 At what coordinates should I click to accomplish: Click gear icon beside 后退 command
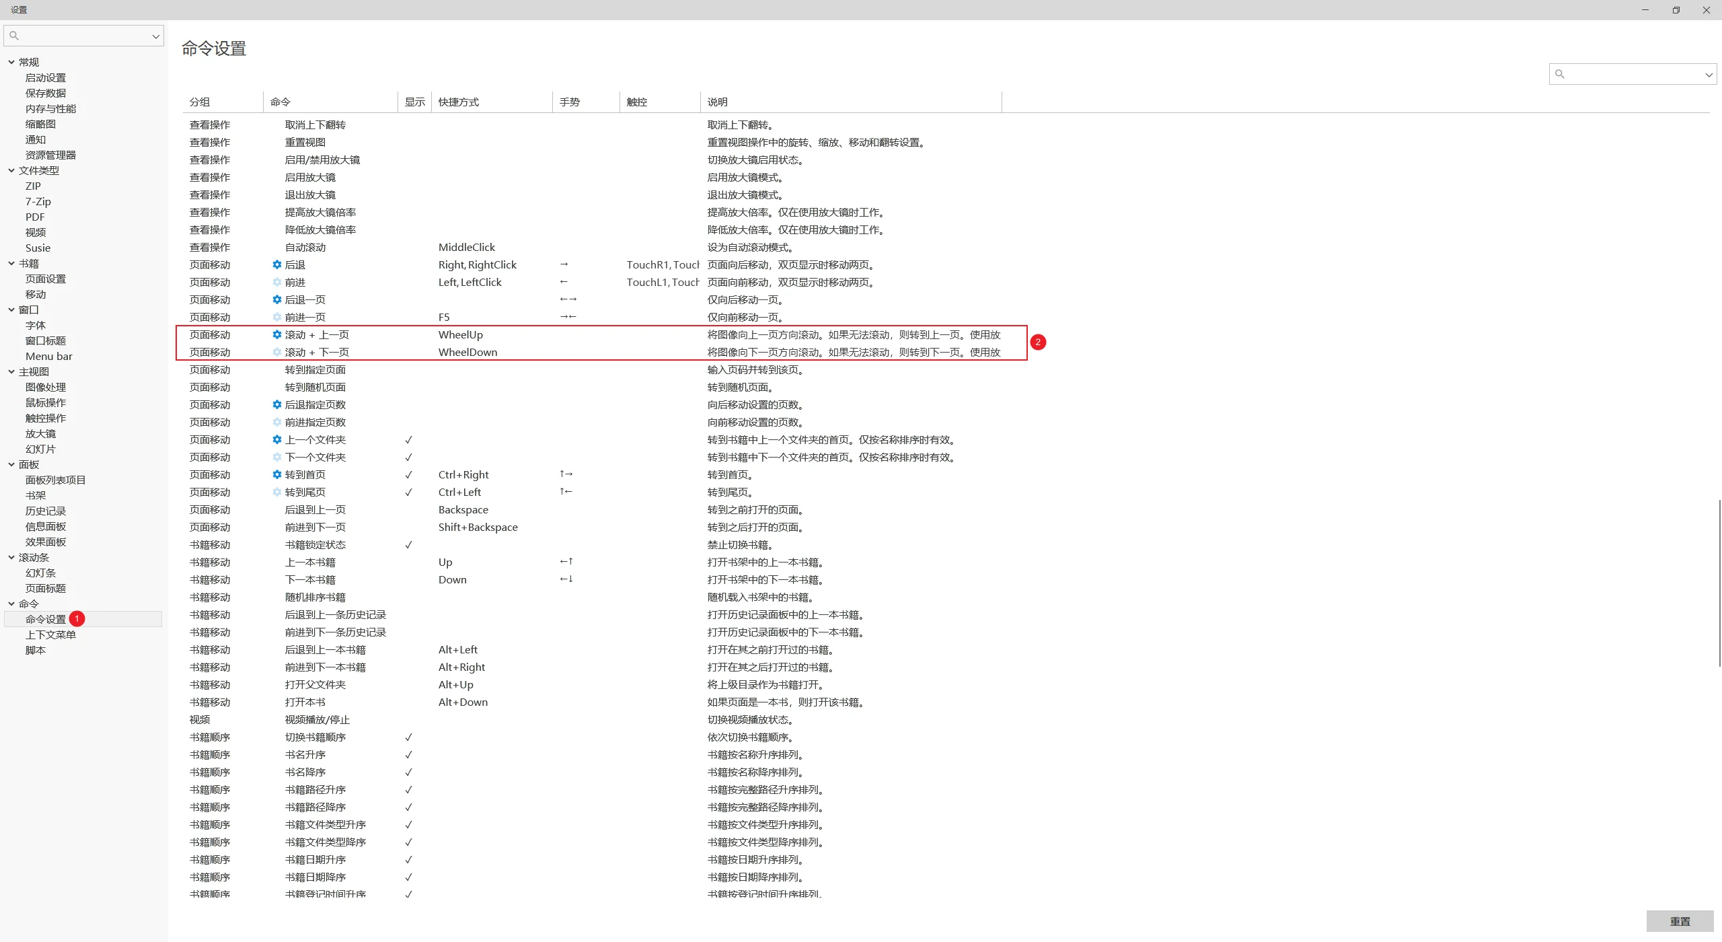276,265
